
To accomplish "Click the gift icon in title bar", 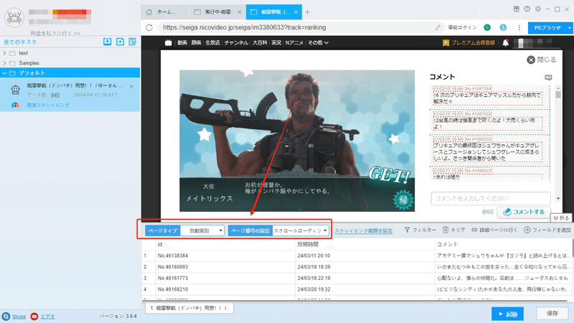I will pyautogui.click(x=516, y=9).
